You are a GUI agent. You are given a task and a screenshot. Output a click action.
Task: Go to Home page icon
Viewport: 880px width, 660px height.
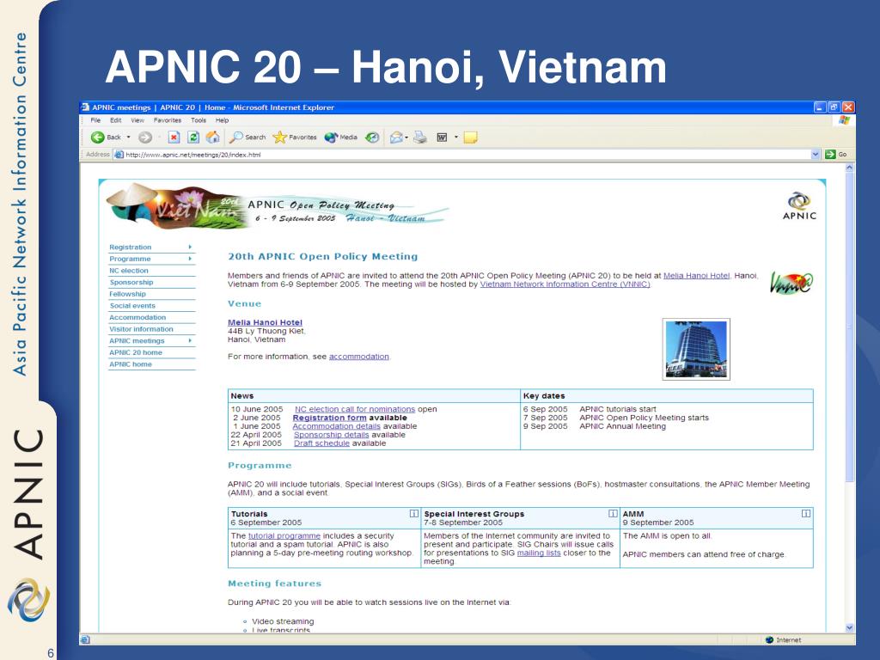click(213, 137)
